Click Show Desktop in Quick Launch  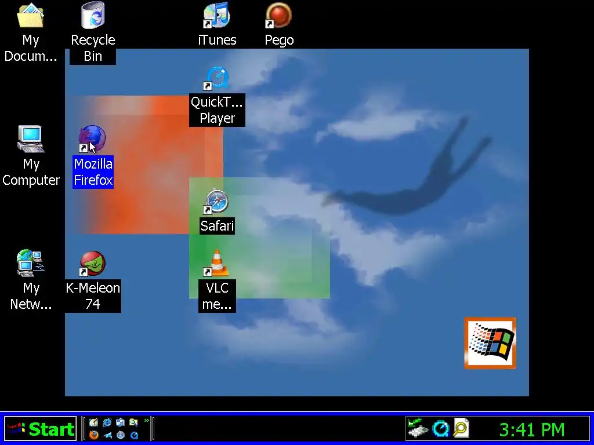point(93,422)
